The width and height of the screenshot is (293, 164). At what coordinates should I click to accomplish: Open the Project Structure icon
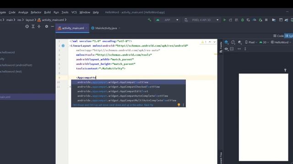coord(274,20)
